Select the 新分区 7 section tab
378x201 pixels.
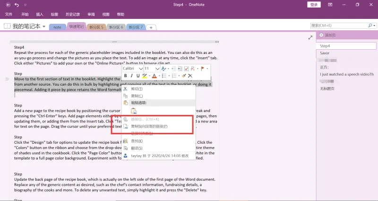[136, 27]
